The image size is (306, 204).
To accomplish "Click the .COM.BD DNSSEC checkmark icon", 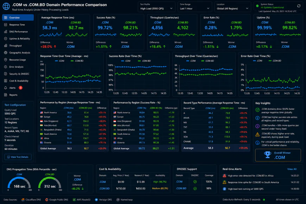I will (195, 189).
